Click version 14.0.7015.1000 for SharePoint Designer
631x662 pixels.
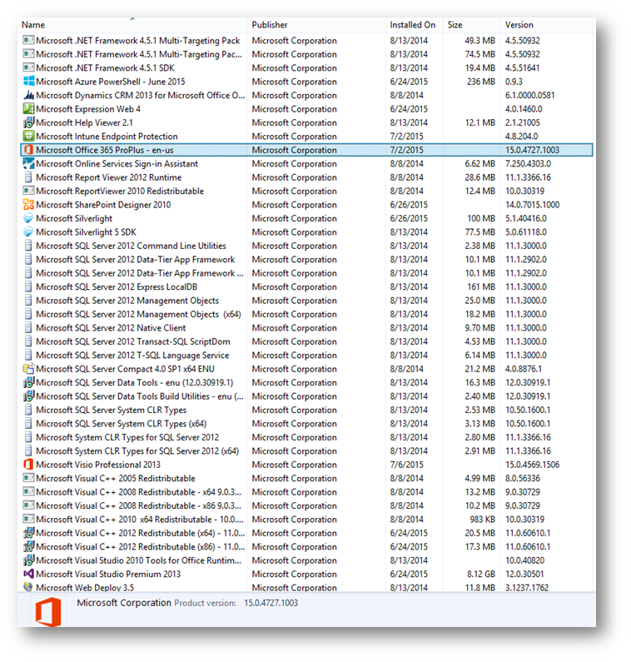click(x=532, y=205)
